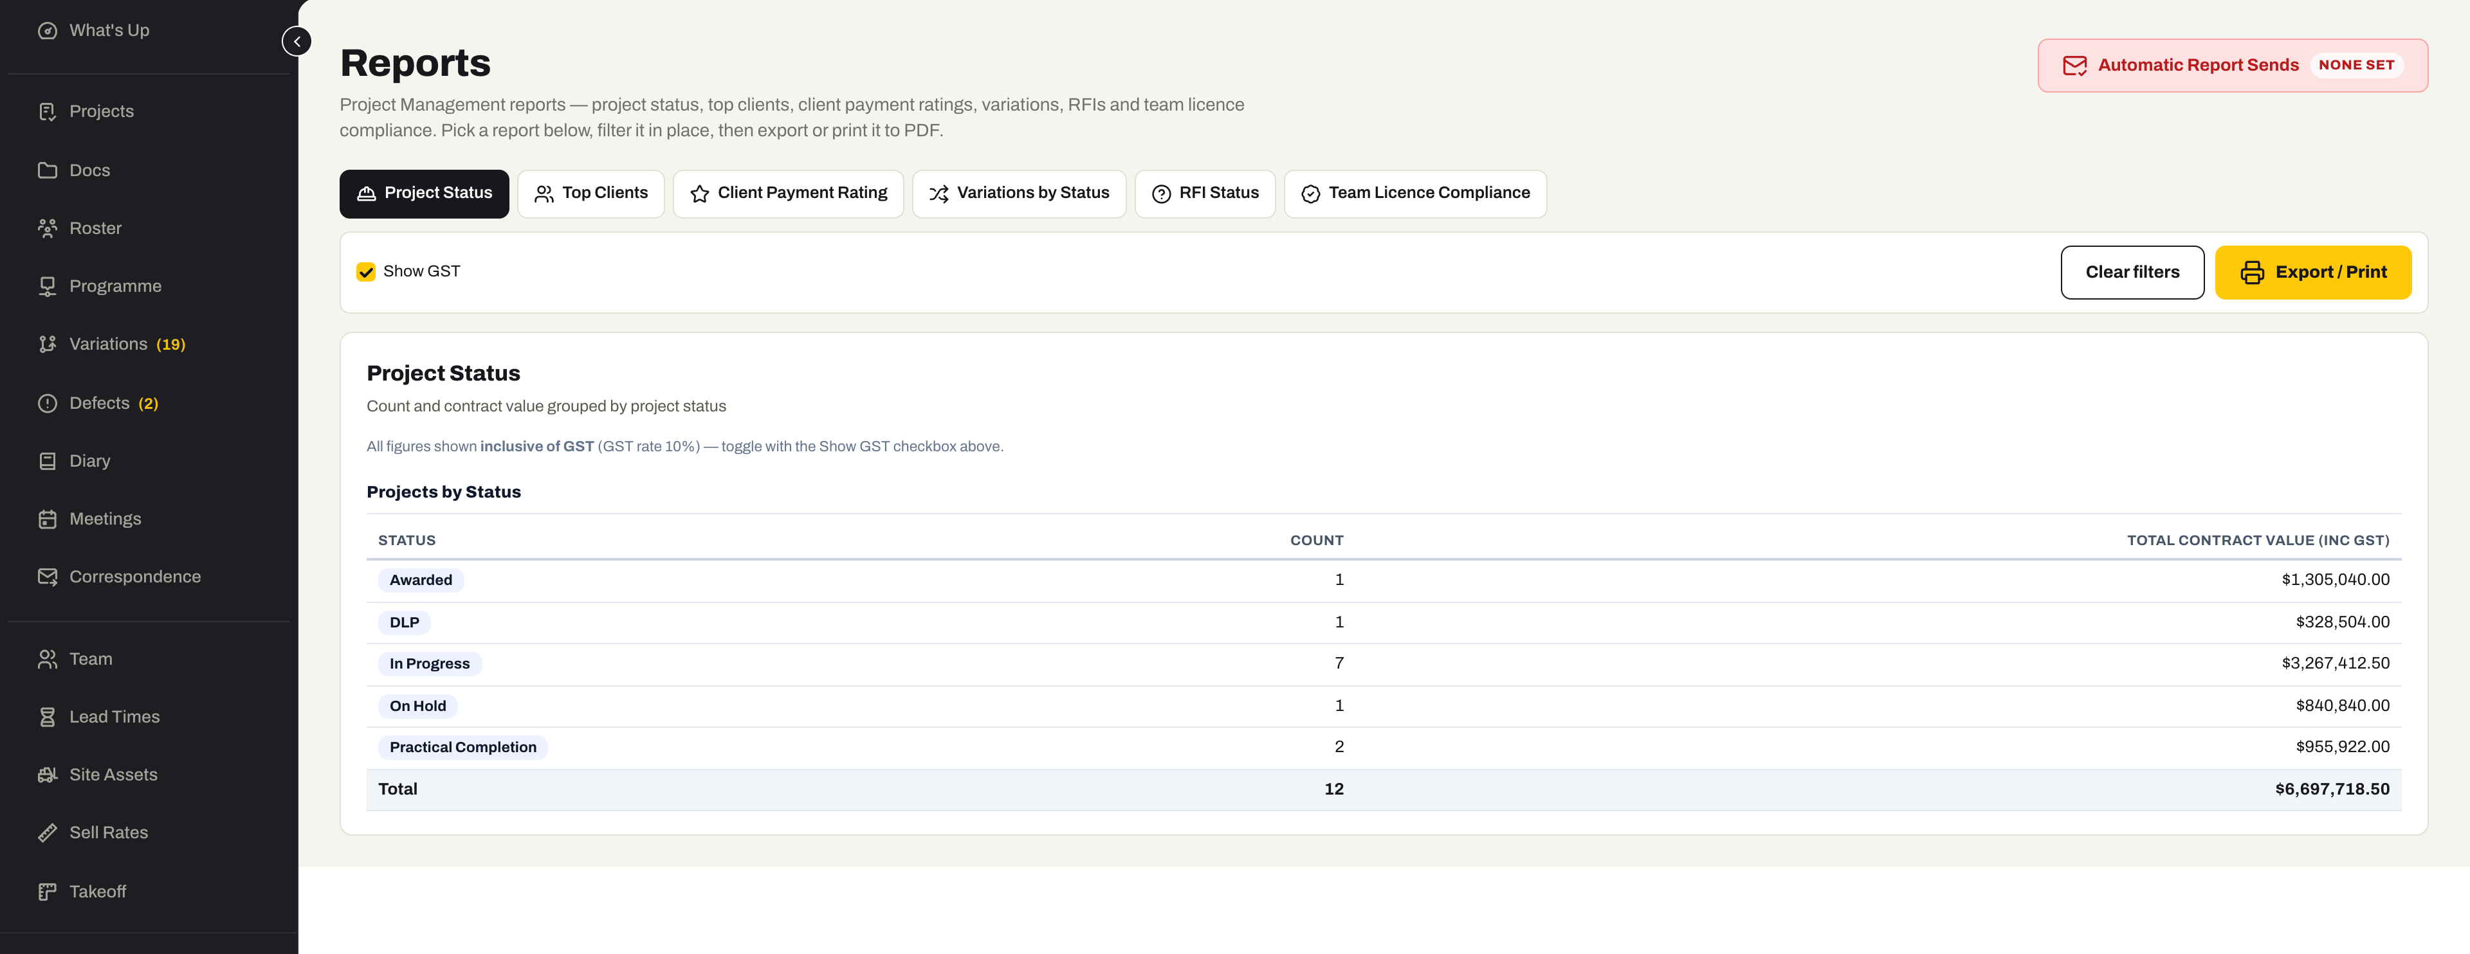Click the Team users icon
2470x954 pixels.
coord(47,659)
